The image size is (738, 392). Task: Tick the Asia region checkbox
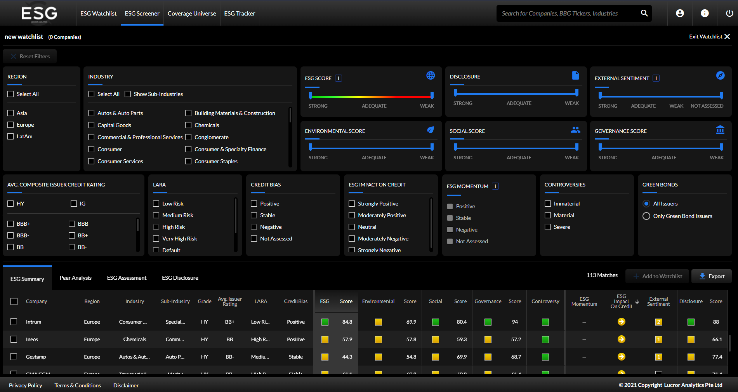coord(10,113)
